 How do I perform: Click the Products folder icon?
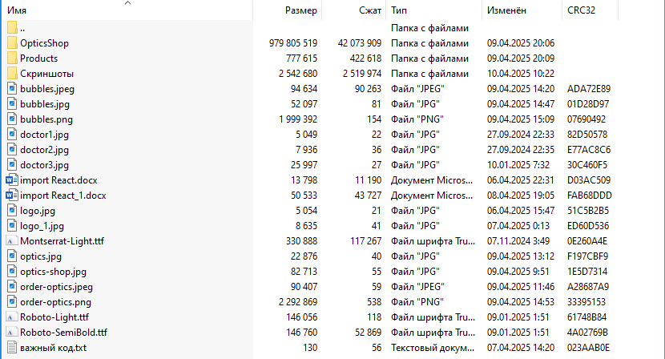click(x=11, y=58)
